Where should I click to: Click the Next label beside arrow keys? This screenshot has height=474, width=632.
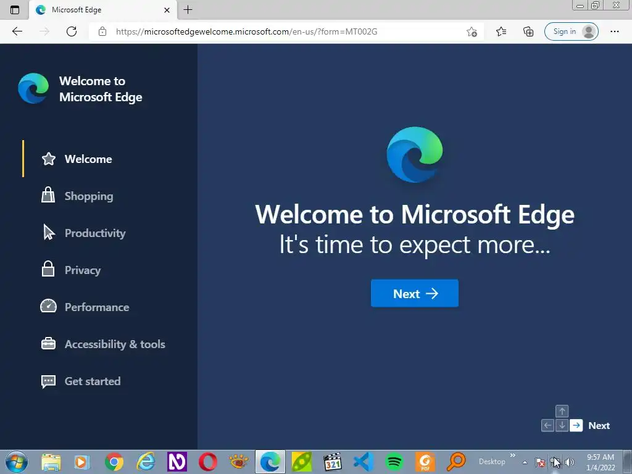point(599,426)
